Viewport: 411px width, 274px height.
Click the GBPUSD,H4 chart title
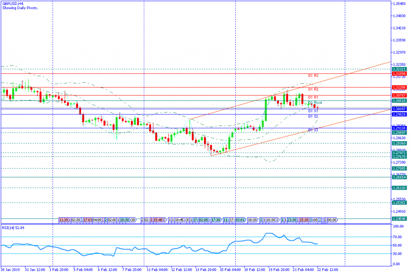[x=12, y=3]
